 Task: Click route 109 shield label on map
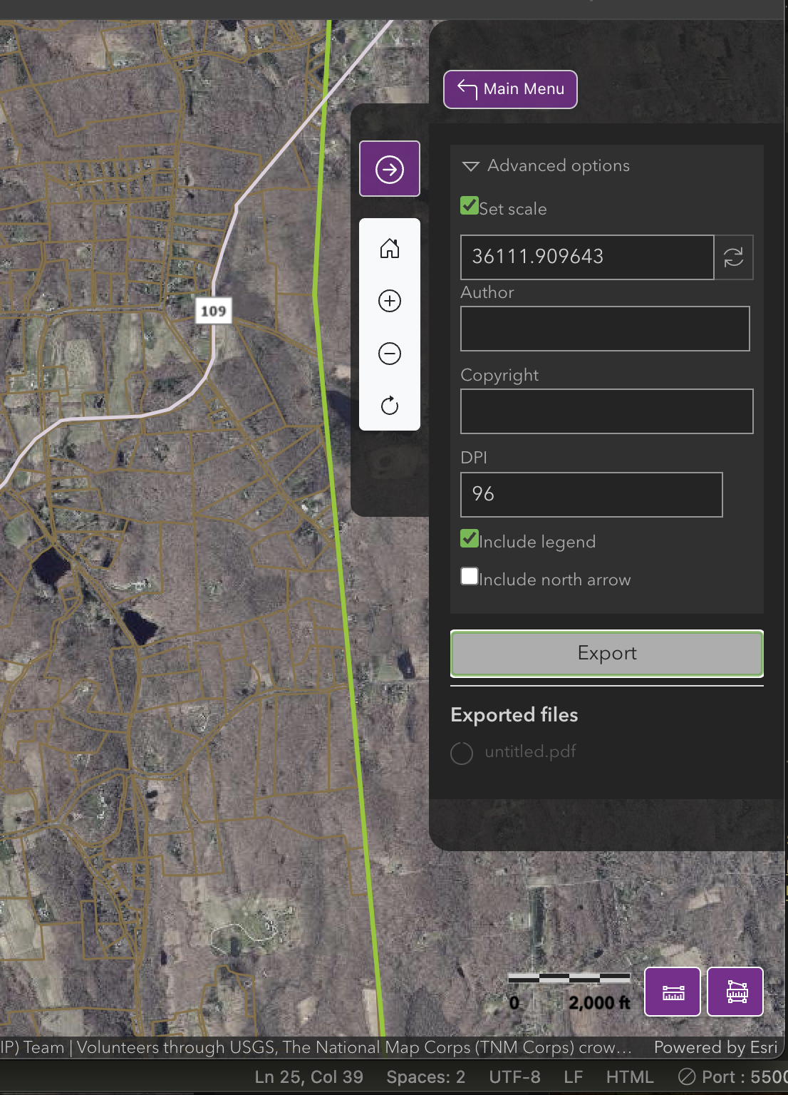tap(213, 311)
